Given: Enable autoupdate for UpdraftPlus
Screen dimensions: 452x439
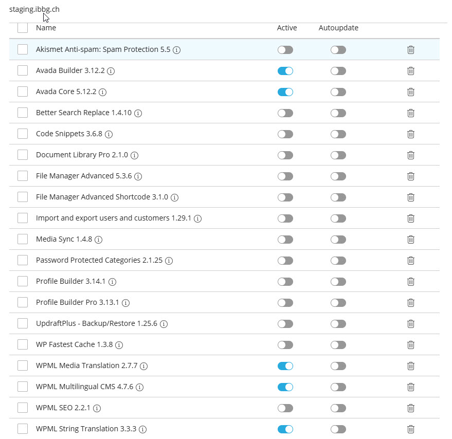Looking at the screenshot, I should tap(338, 324).
